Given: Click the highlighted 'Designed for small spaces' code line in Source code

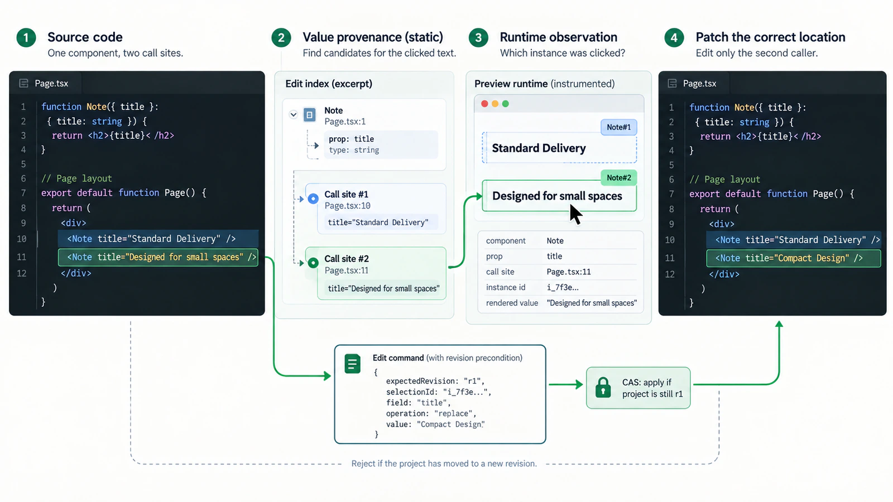Looking at the screenshot, I should 158,257.
